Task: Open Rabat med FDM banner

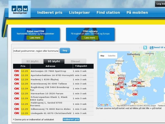Action: [x=35, y=34]
